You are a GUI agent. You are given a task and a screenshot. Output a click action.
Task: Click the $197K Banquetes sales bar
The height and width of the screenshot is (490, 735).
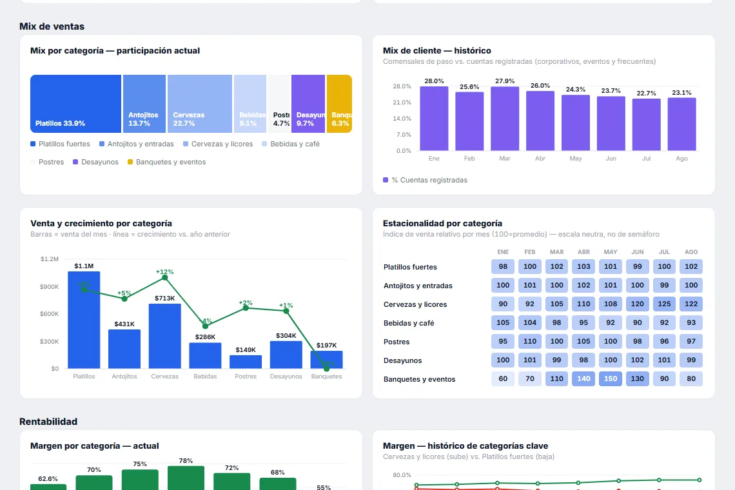click(327, 360)
